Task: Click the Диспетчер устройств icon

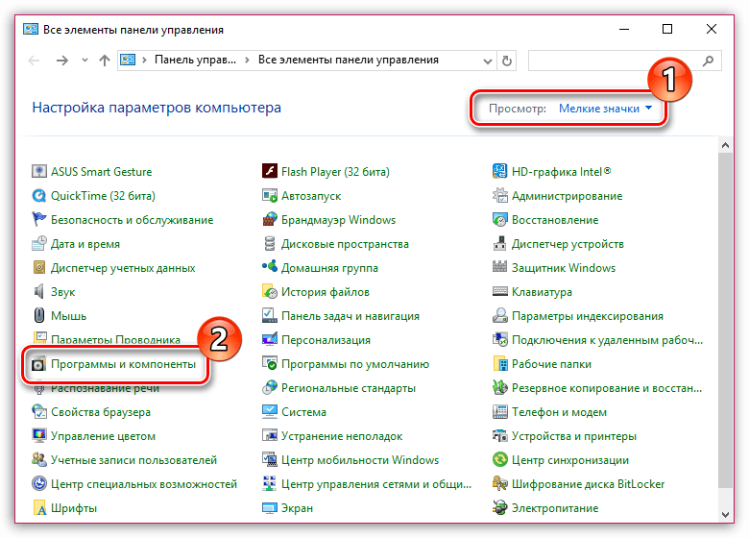Action: pos(499,243)
